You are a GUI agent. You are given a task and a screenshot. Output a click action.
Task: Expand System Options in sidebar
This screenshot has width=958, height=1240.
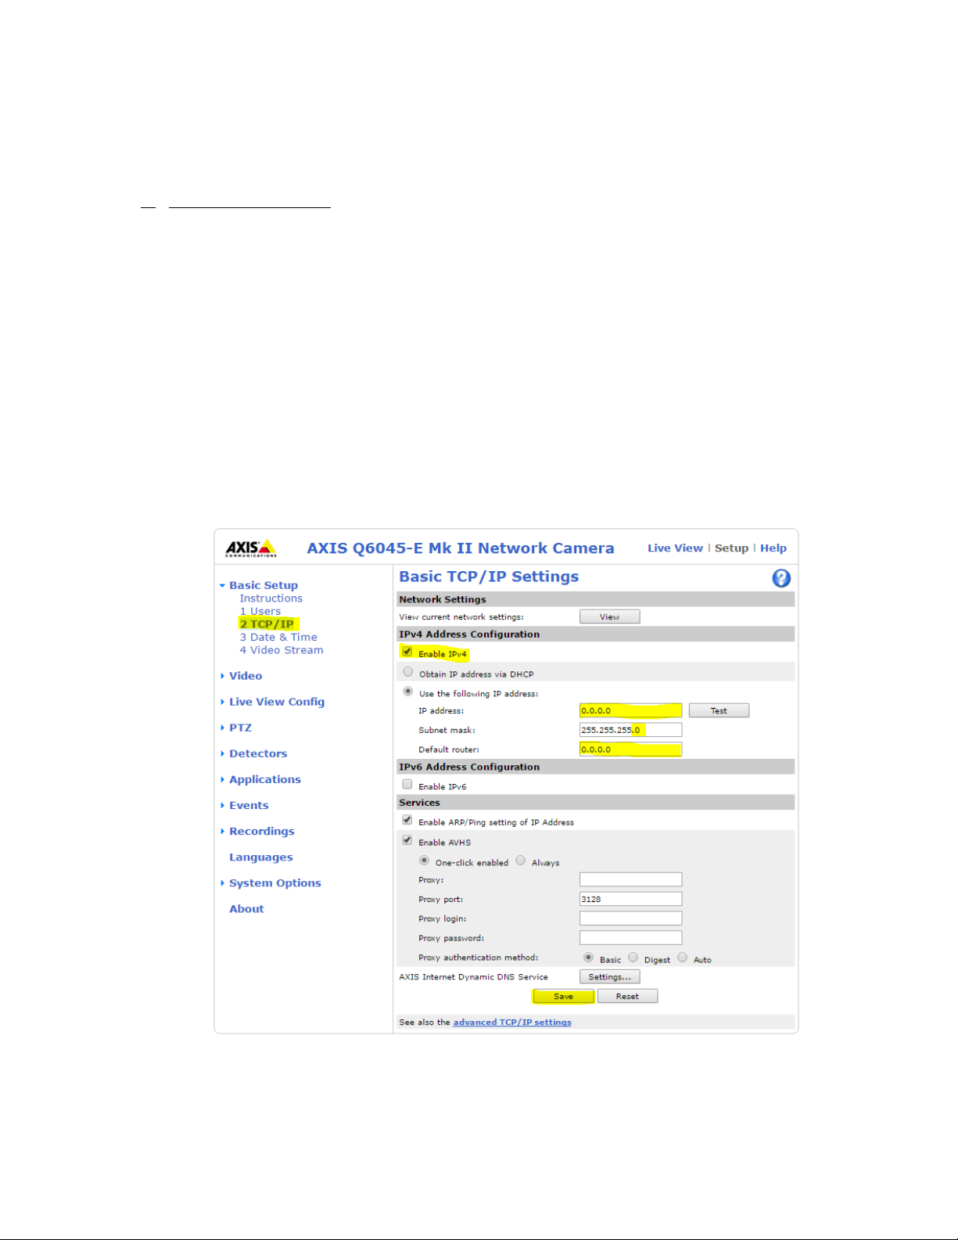click(x=274, y=883)
